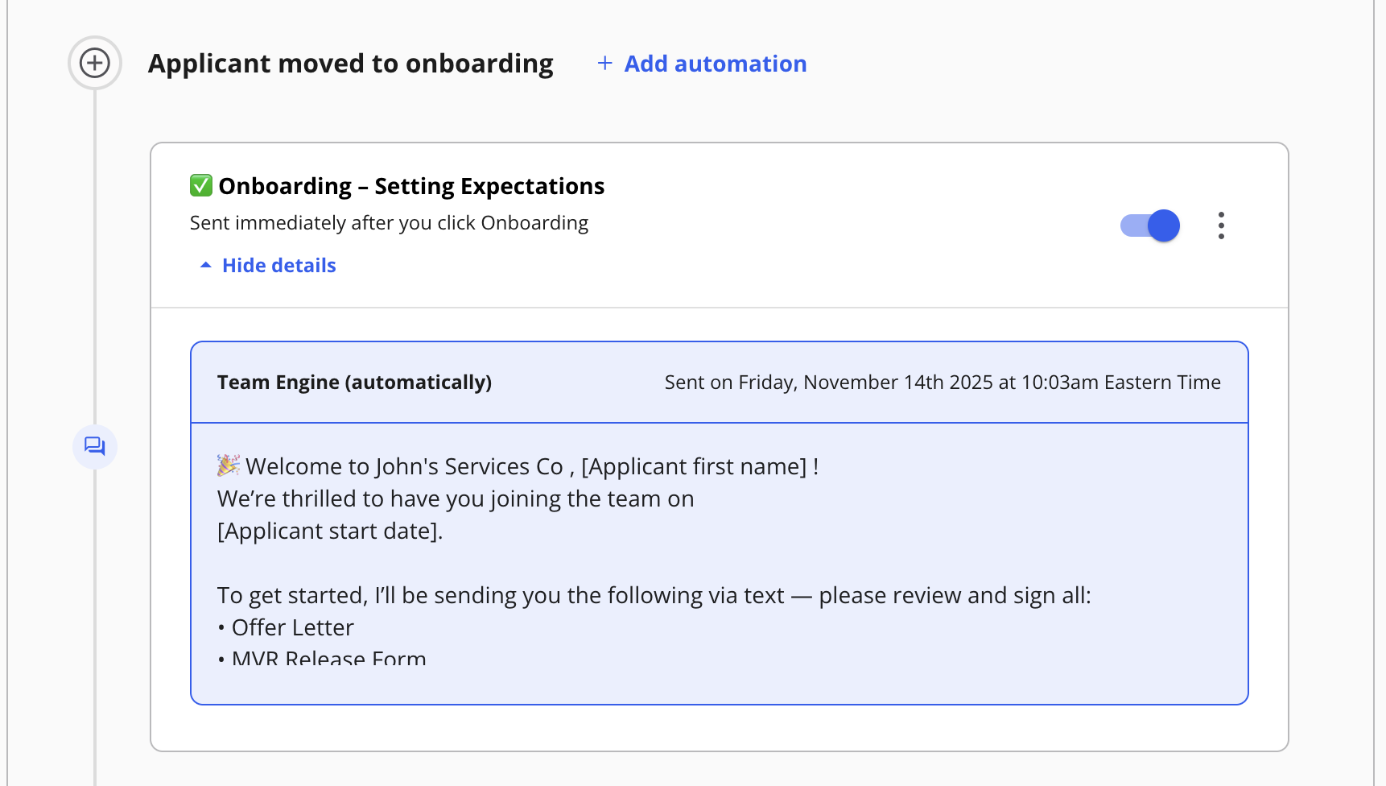This screenshot has height=786, width=1386.
Task: Click the chat bubbles icon on the timeline
Action: tap(95, 446)
